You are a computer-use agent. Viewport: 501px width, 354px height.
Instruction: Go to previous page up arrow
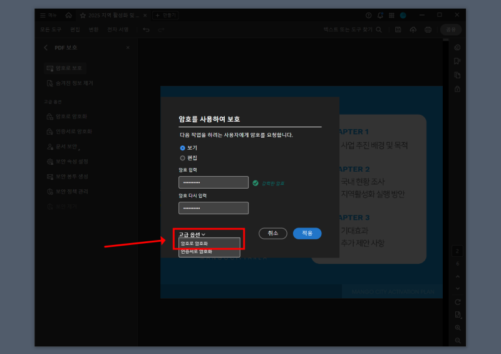(458, 276)
